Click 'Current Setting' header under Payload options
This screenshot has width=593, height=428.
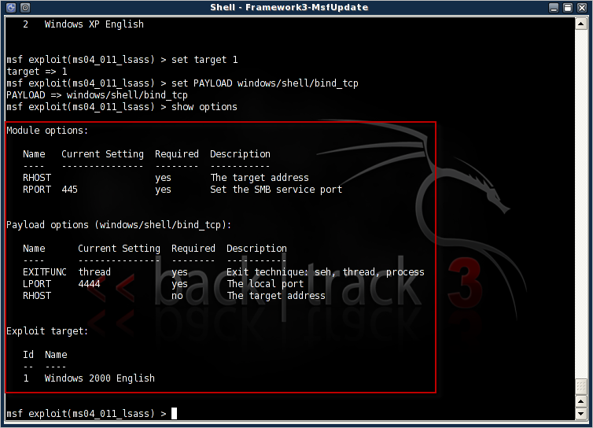119,249
